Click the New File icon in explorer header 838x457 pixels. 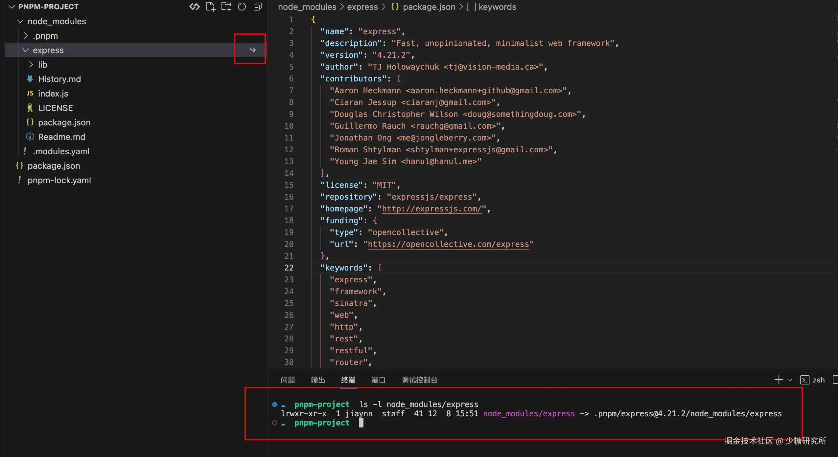(210, 7)
